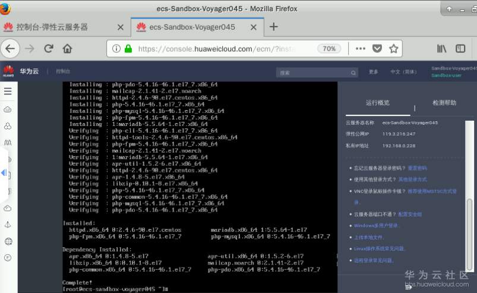Open the wavy-lines service sidebar icon

[x=8, y=143]
